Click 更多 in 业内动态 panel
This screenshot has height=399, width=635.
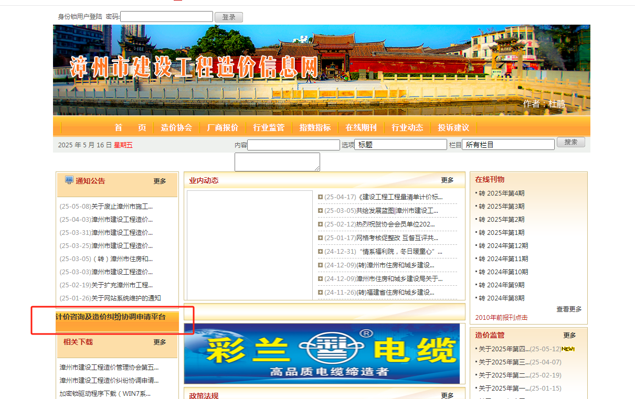point(447,180)
